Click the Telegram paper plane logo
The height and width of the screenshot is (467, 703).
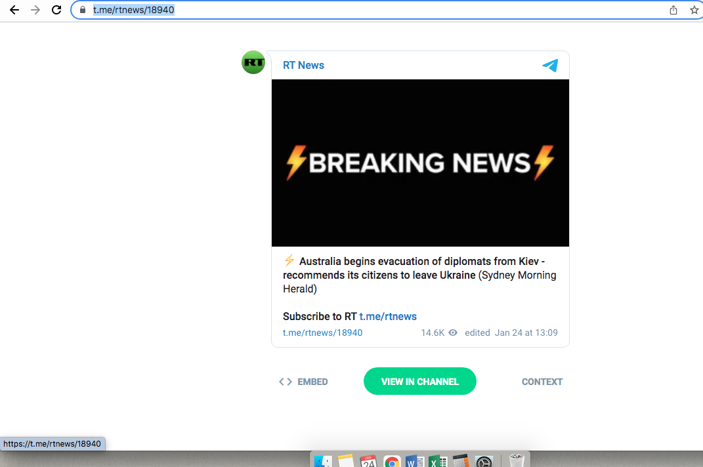(x=550, y=66)
